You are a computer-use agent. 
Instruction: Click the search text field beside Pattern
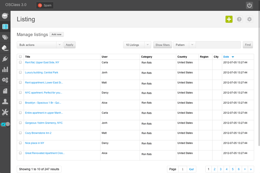(x=219, y=45)
